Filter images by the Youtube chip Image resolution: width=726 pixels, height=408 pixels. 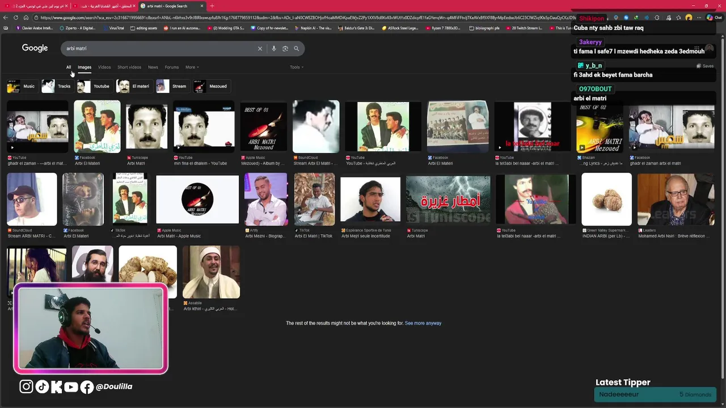(94, 86)
